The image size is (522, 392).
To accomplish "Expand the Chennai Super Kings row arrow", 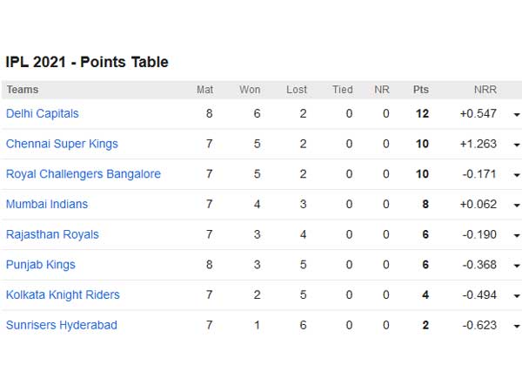I will click(x=516, y=145).
